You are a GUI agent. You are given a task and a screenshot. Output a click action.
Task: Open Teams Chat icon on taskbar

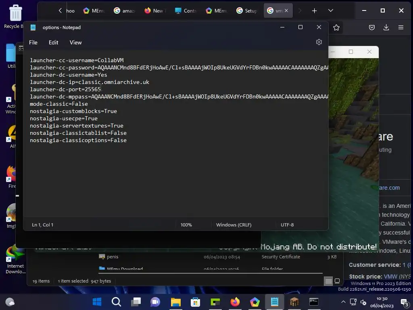tap(155, 302)
